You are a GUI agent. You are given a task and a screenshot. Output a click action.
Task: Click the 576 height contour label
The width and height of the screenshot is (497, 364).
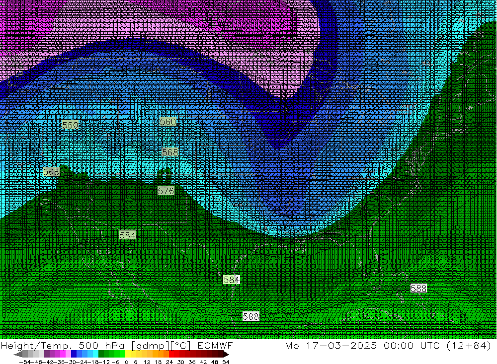[x=166, y=191]
